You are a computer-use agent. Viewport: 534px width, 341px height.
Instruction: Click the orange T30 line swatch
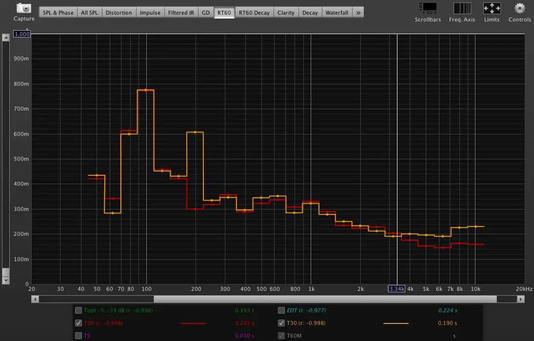pyautogui.click(x=396, y=323)
